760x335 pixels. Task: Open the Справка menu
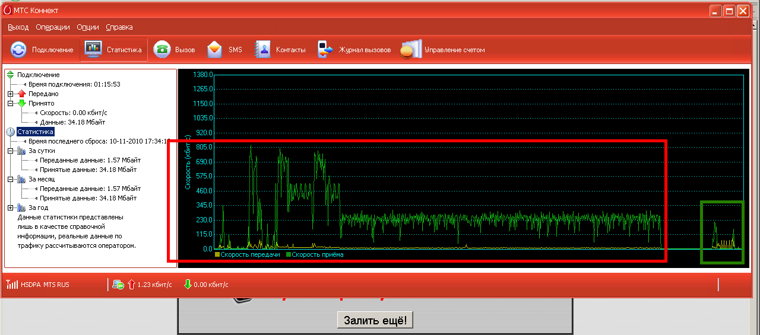click(x=119, y=27)
